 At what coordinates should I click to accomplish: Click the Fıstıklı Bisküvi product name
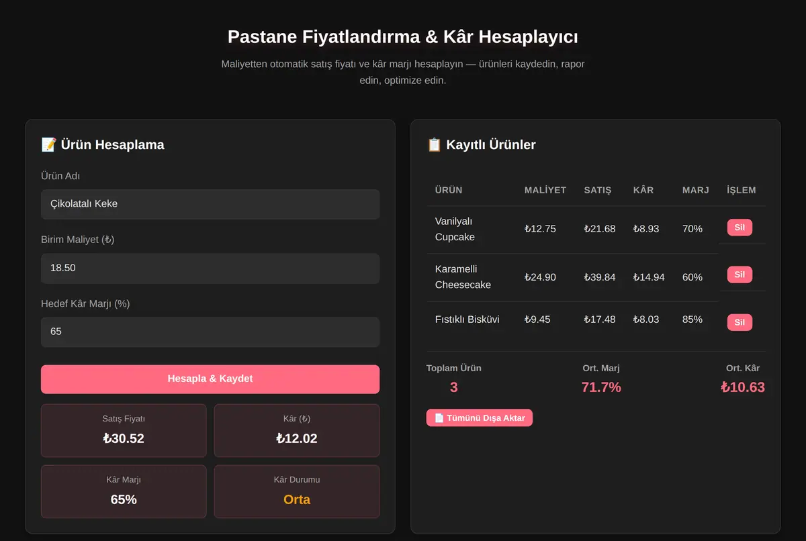point(467,319)
